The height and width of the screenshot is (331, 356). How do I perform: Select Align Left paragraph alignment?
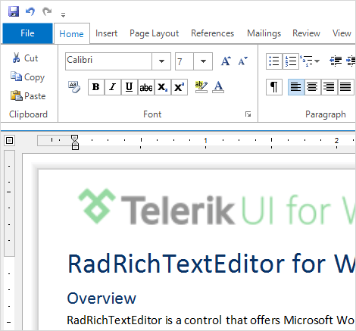click(296, 87)
